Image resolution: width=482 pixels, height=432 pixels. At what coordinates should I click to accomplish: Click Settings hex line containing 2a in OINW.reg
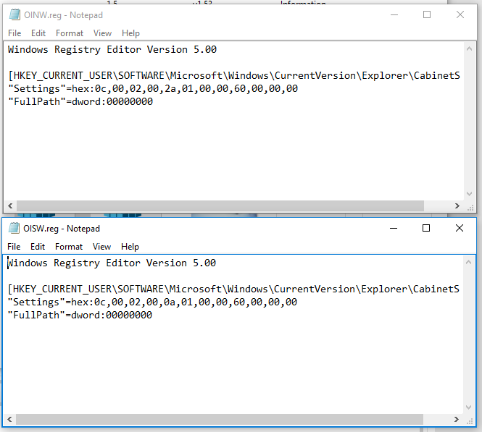point(153,89)
